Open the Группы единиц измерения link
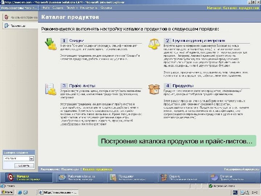The image size is (261, 196). point(199,41)
